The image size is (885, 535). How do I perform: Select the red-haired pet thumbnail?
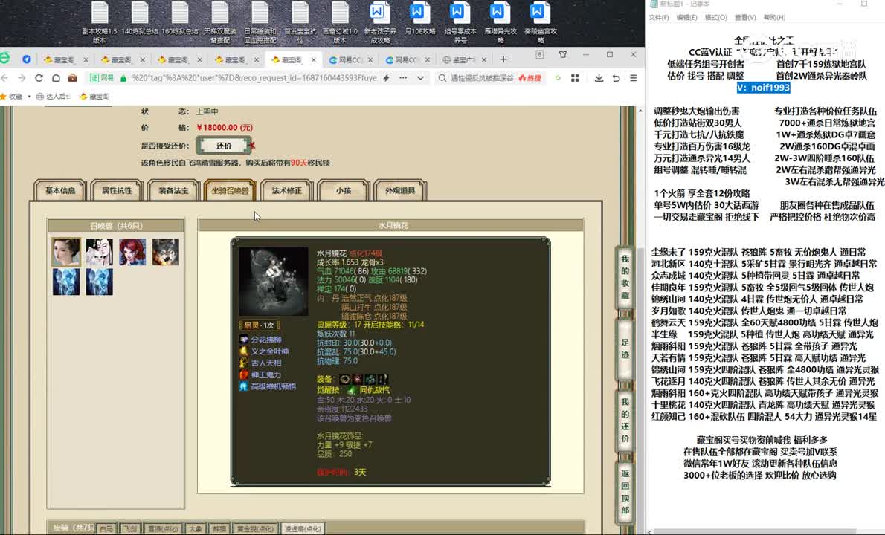click(132, 251)
